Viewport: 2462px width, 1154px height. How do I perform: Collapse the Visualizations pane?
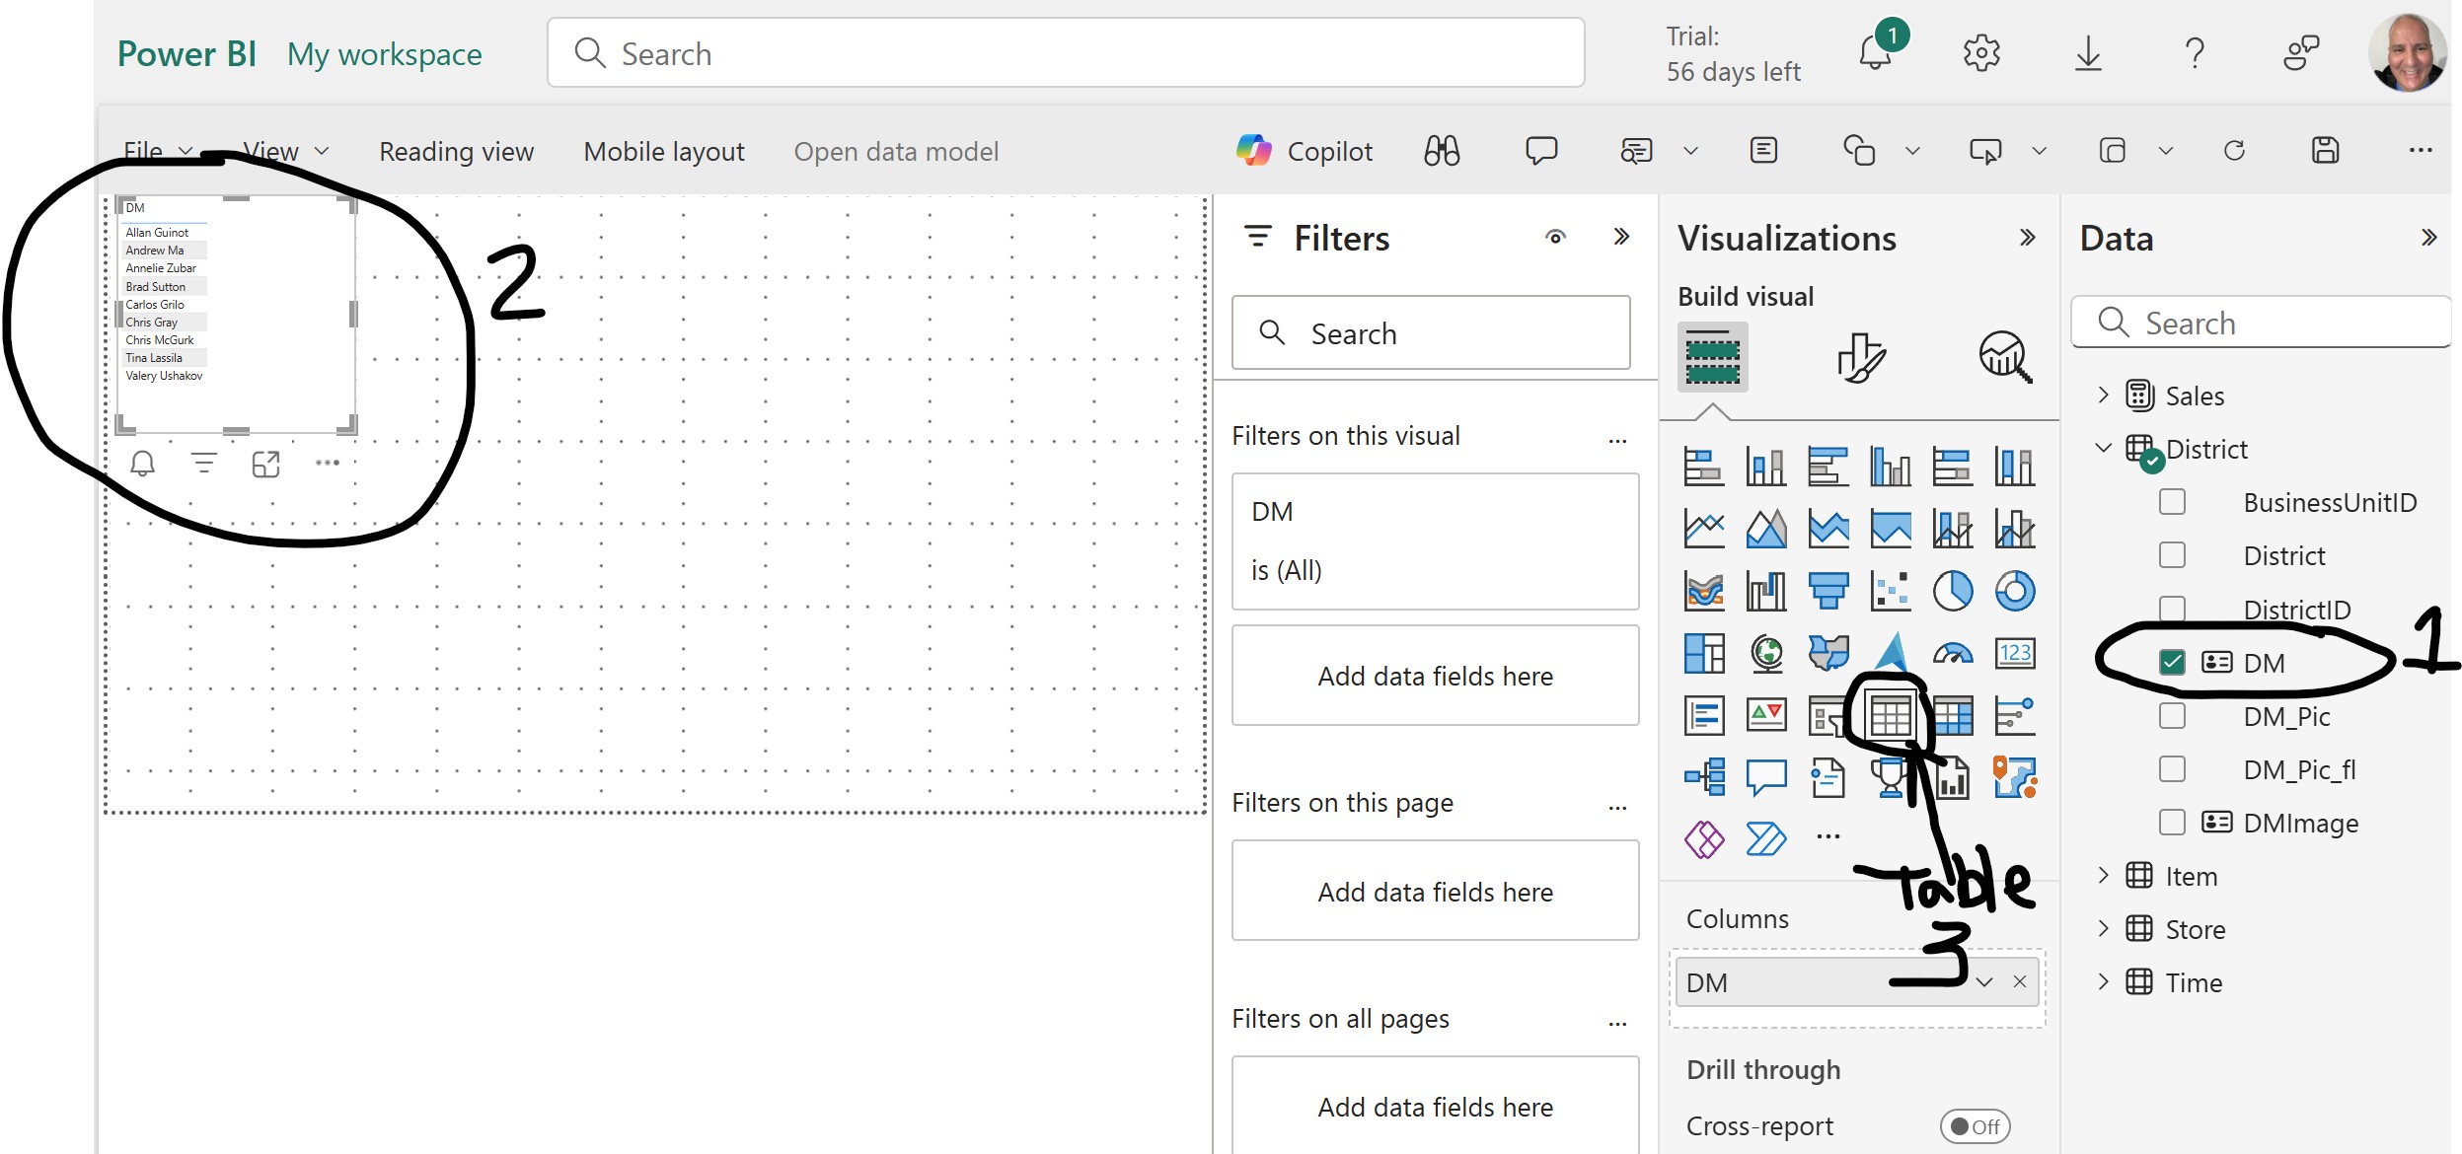[x=2028, y=238]
